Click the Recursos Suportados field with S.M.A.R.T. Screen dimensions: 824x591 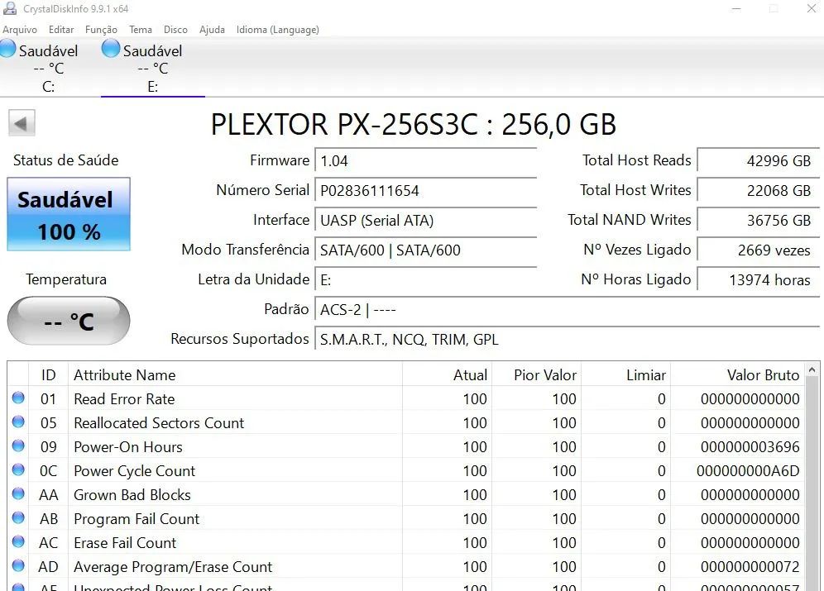(x=567, y=340)
